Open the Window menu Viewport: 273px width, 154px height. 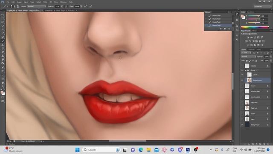(64, 2)
